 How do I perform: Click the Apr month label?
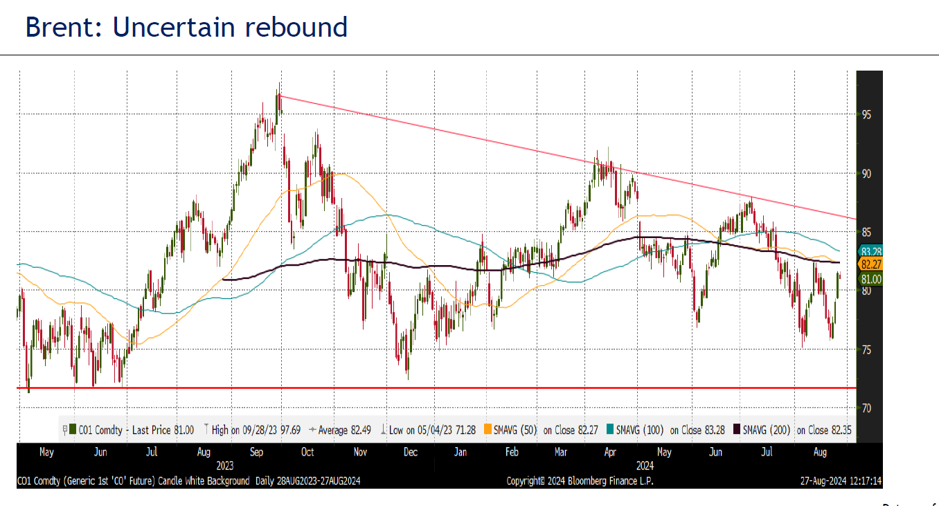click(x=611, y=452)
